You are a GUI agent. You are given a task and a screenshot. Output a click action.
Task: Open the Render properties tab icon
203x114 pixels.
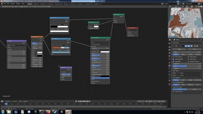point(169,47)
